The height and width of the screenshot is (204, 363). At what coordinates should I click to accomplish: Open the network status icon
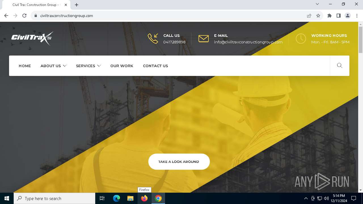(320, 198)
